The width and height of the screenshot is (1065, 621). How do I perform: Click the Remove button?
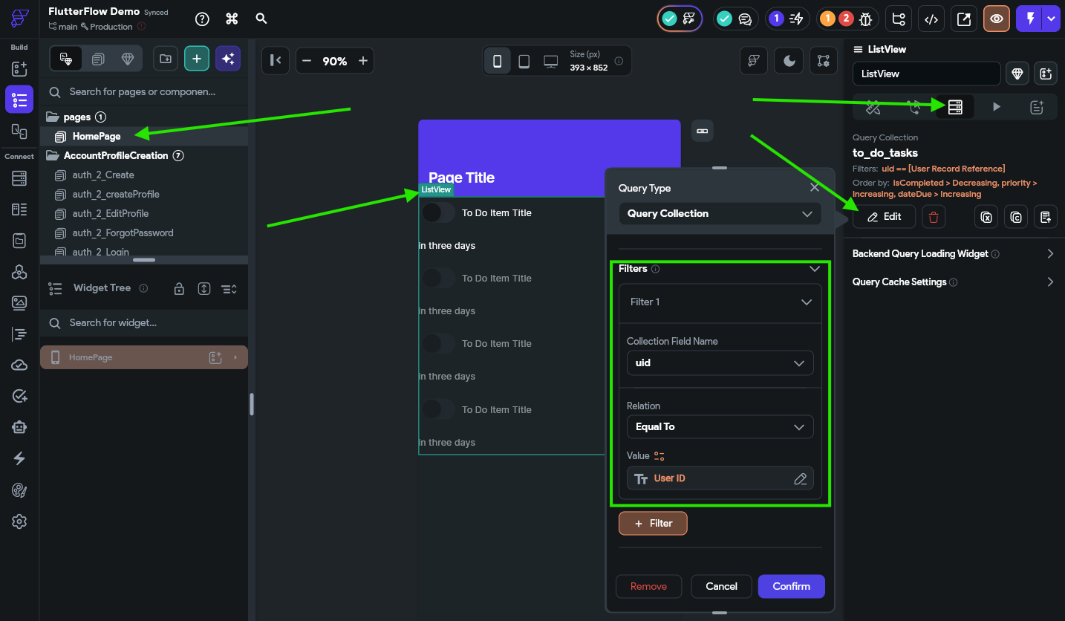click(x=648, y=586)
